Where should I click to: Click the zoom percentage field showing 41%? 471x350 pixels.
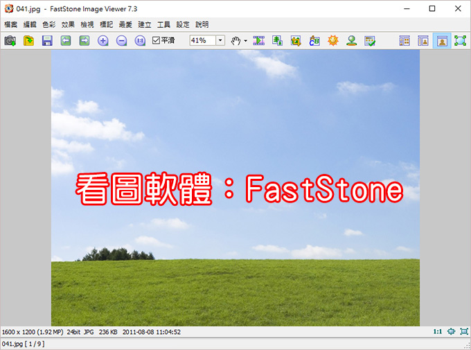pyautogui.click(x=202, y=40)
